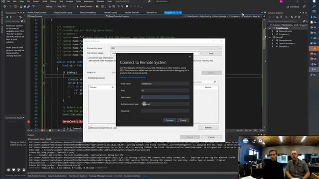Click the Find... button in Attach to Process
The width and height of the screenshot is (319, 179).
[x=211, y=53]
